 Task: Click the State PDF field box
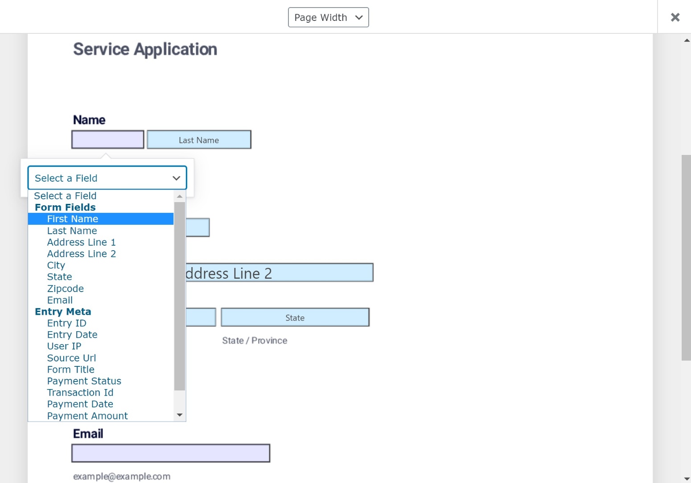coord(295,317)
